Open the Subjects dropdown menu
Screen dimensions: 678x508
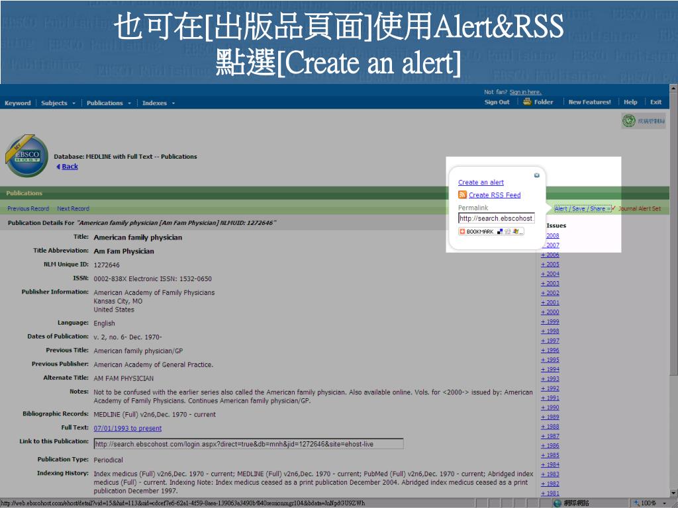pyautogui.click(x=58, y=103)
